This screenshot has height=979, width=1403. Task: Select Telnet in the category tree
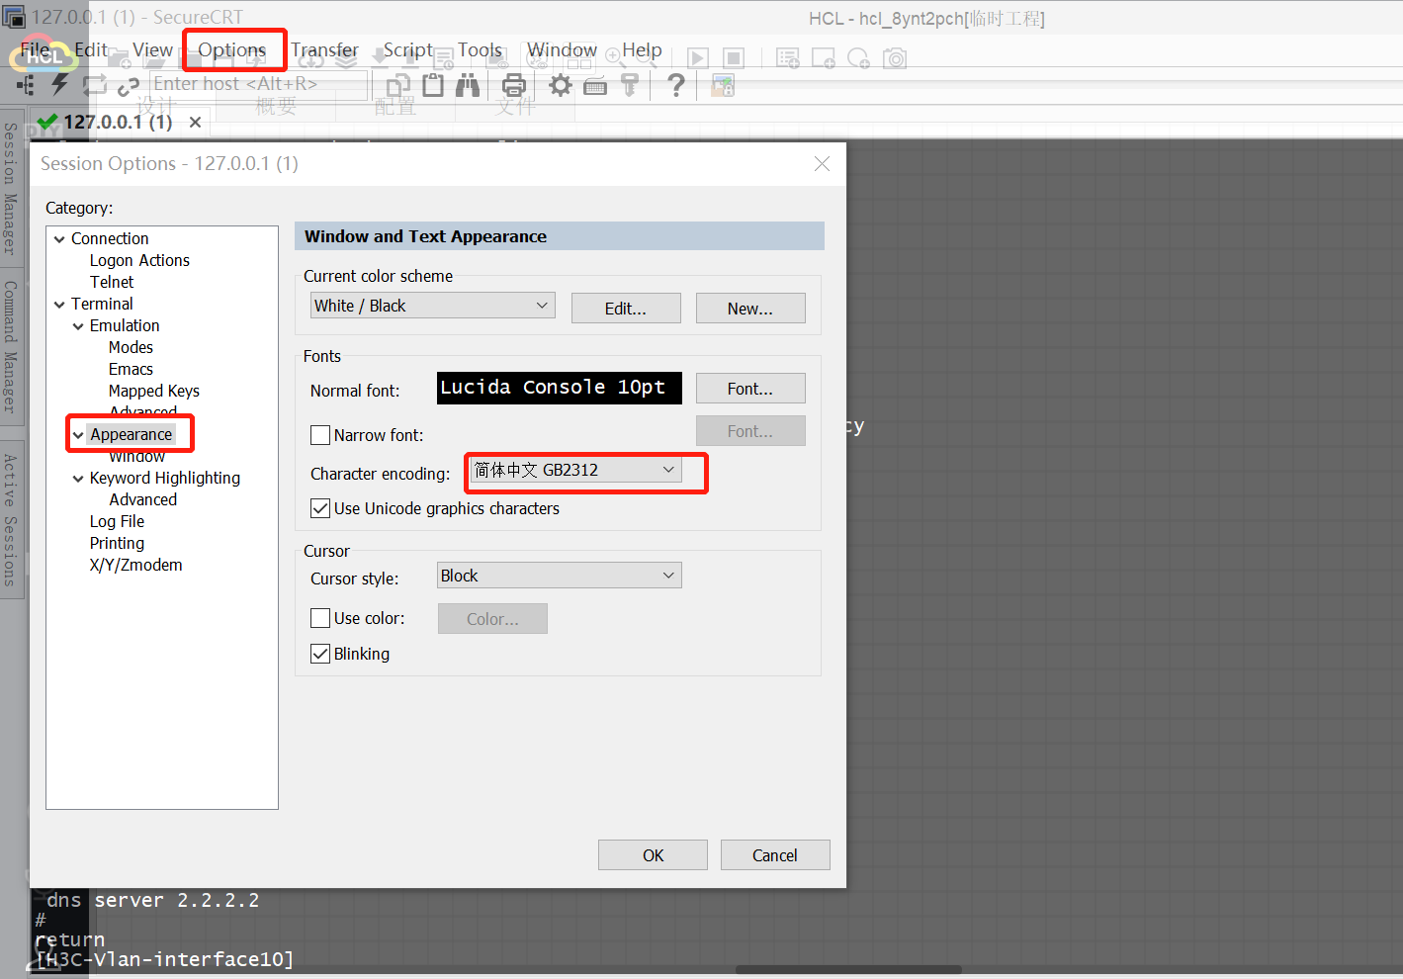(x=112, y=283)
